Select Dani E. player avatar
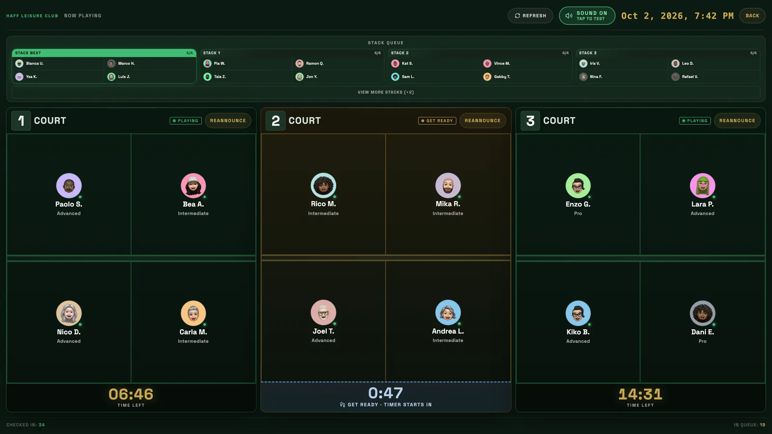The height and width of the screenshot is (434, 772). 703,313
